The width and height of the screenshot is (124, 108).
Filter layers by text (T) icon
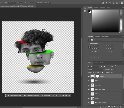(107, 66)
